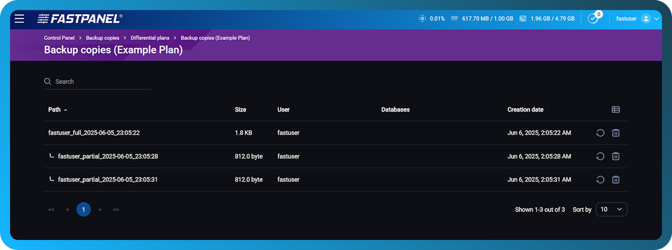
Task: Open the hamburger navigation menu
Action: tap(19, 19)
